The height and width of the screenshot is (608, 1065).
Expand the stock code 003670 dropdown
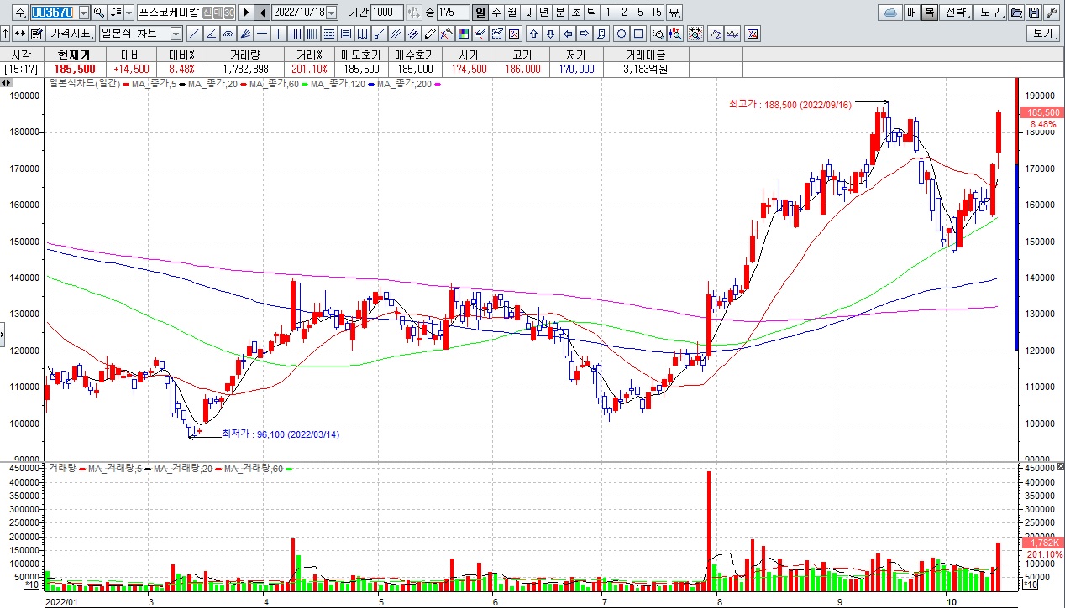84,13
